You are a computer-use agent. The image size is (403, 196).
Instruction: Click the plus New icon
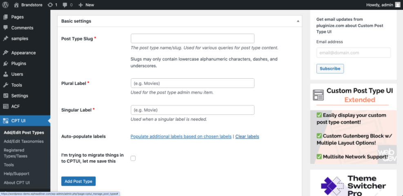[x=81, y=5]
